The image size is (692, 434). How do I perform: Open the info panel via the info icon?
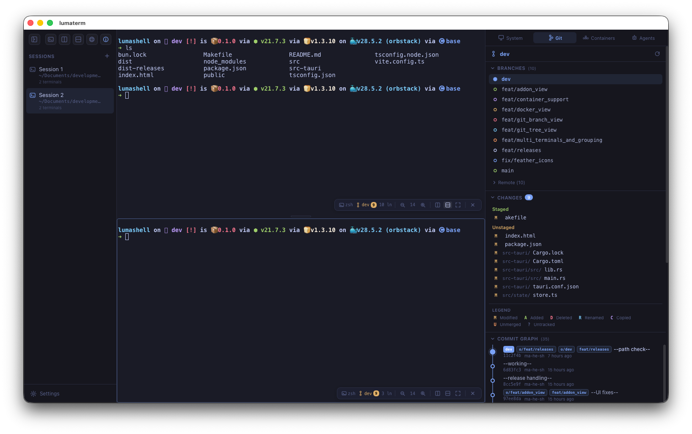pos(106,39)
